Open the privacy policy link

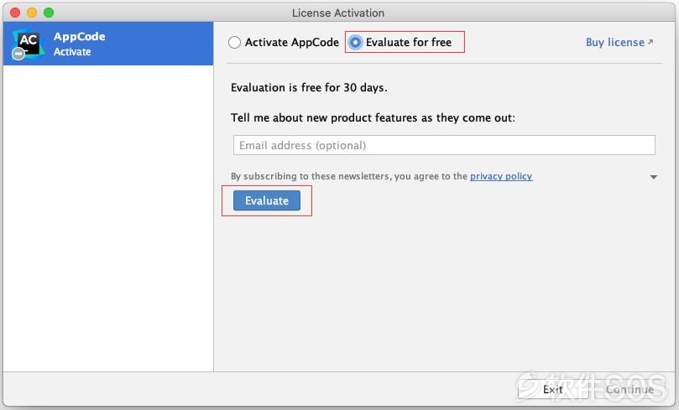(x=501, y=176)
